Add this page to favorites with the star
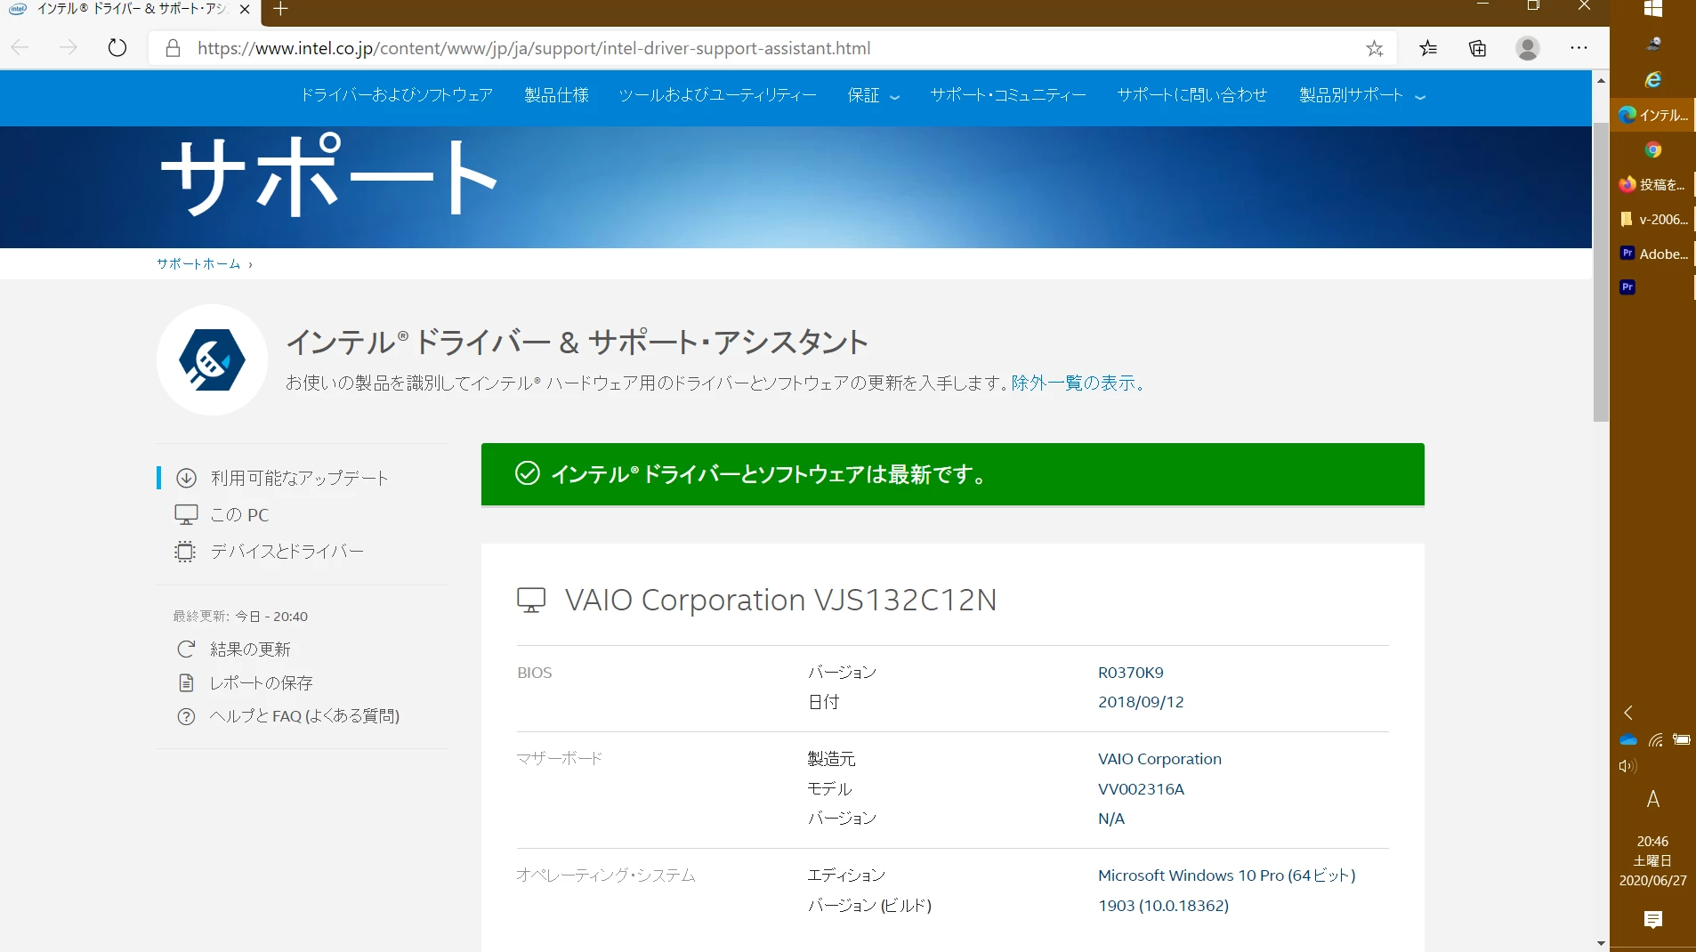This screenshot has width=1696, height=952. [1375, 48]
